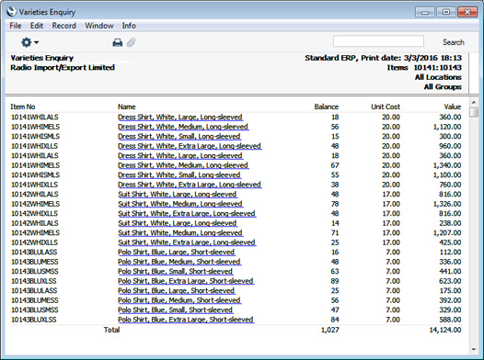Image resolution: width=484 pixels, height=360 pixels.
Task: Open Dress Shirt White Extra Large link, balance 48
Action: click(190, 146)
